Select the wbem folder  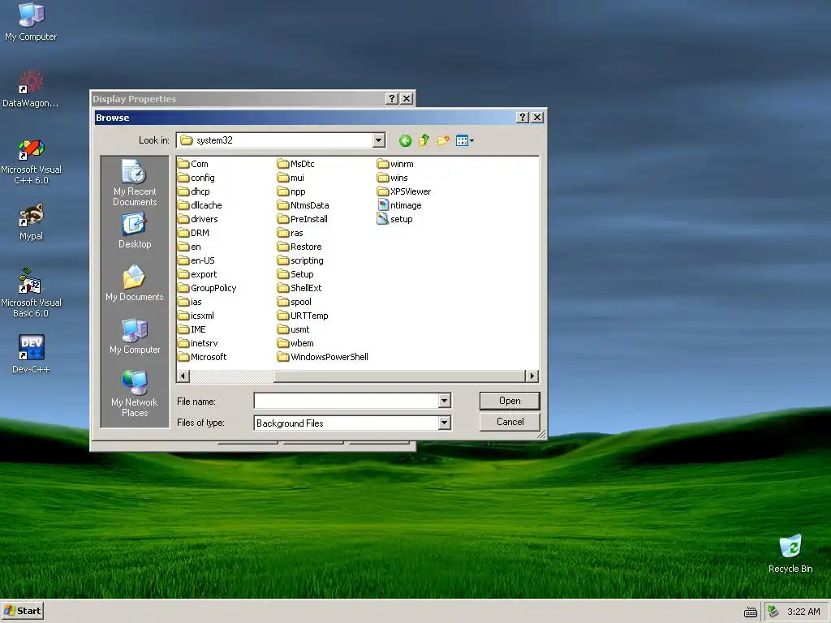295,343
